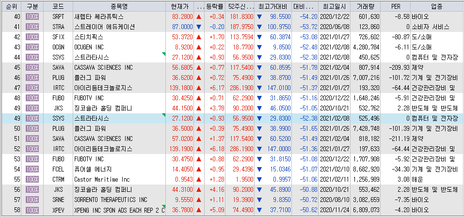464x217 pixels.
Task: Select the OCUGEN INC stock name
Action: click(89, 47)
